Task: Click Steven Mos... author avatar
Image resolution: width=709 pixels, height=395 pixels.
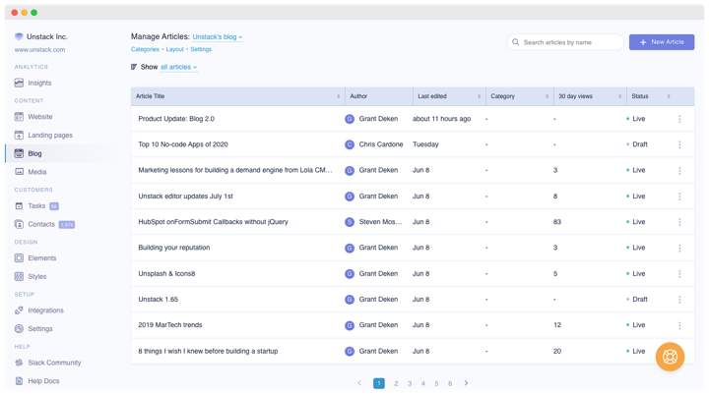Action: point(350,222)
